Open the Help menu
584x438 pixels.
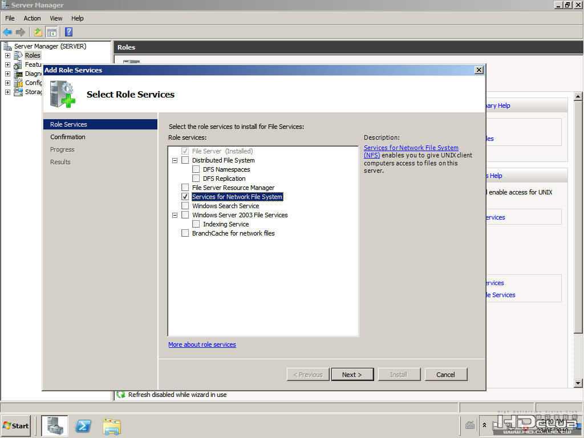point(78,18)
